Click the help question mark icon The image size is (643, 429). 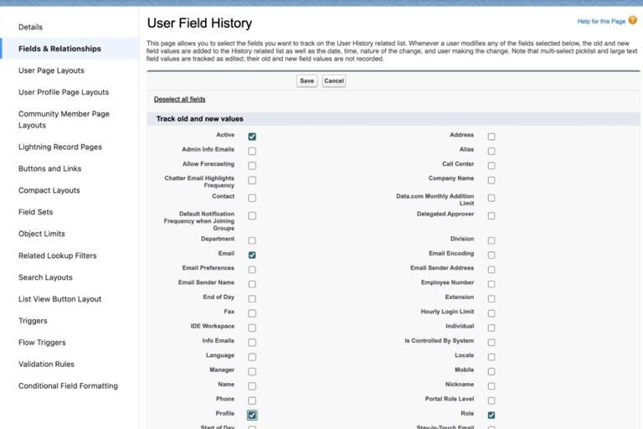tap(633, 21)
